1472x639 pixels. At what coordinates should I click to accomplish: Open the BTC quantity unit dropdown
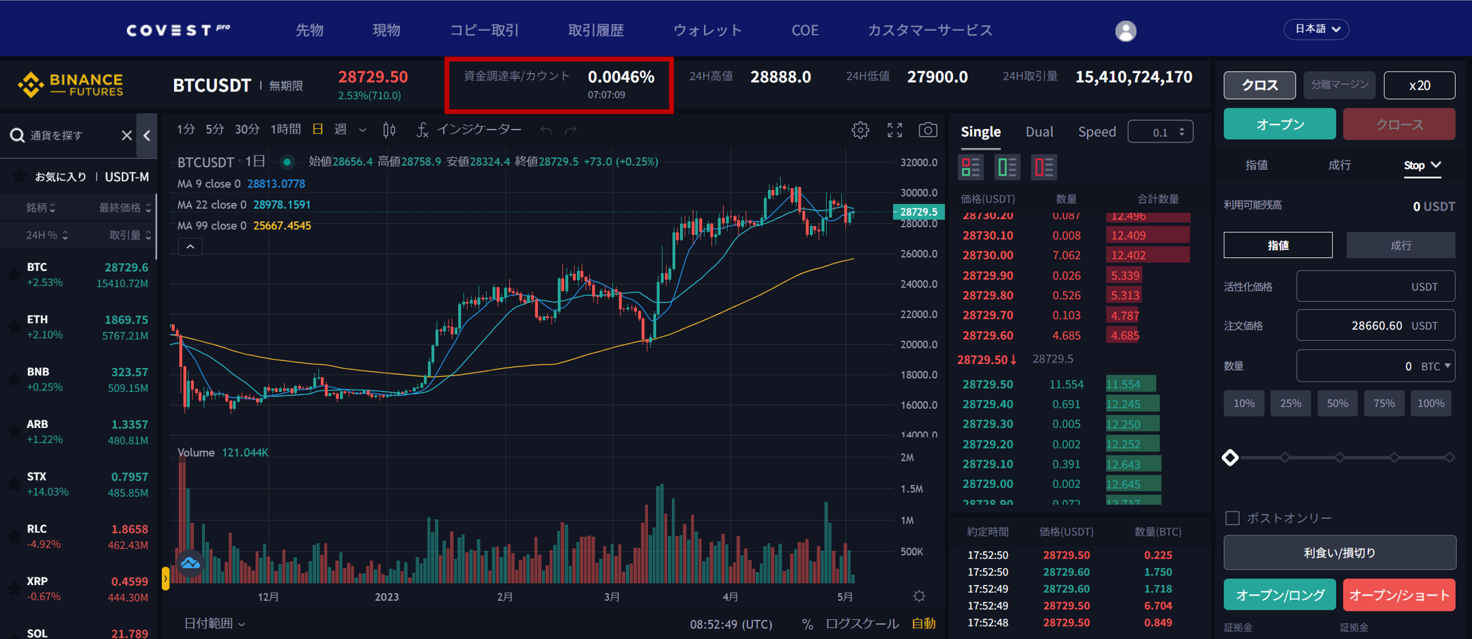[x=1436, y=367]
